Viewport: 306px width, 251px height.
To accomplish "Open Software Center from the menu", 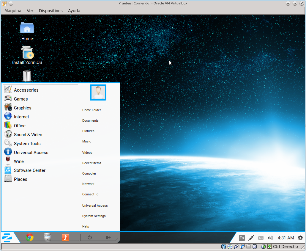I will 29,170.
